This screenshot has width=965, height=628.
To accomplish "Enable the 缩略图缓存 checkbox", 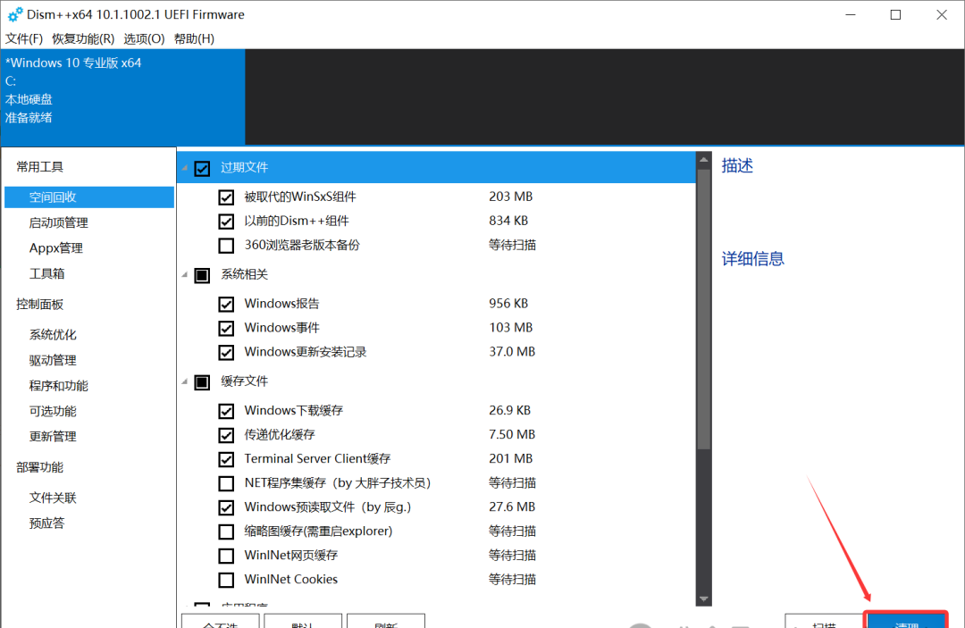I will [226, 531].
